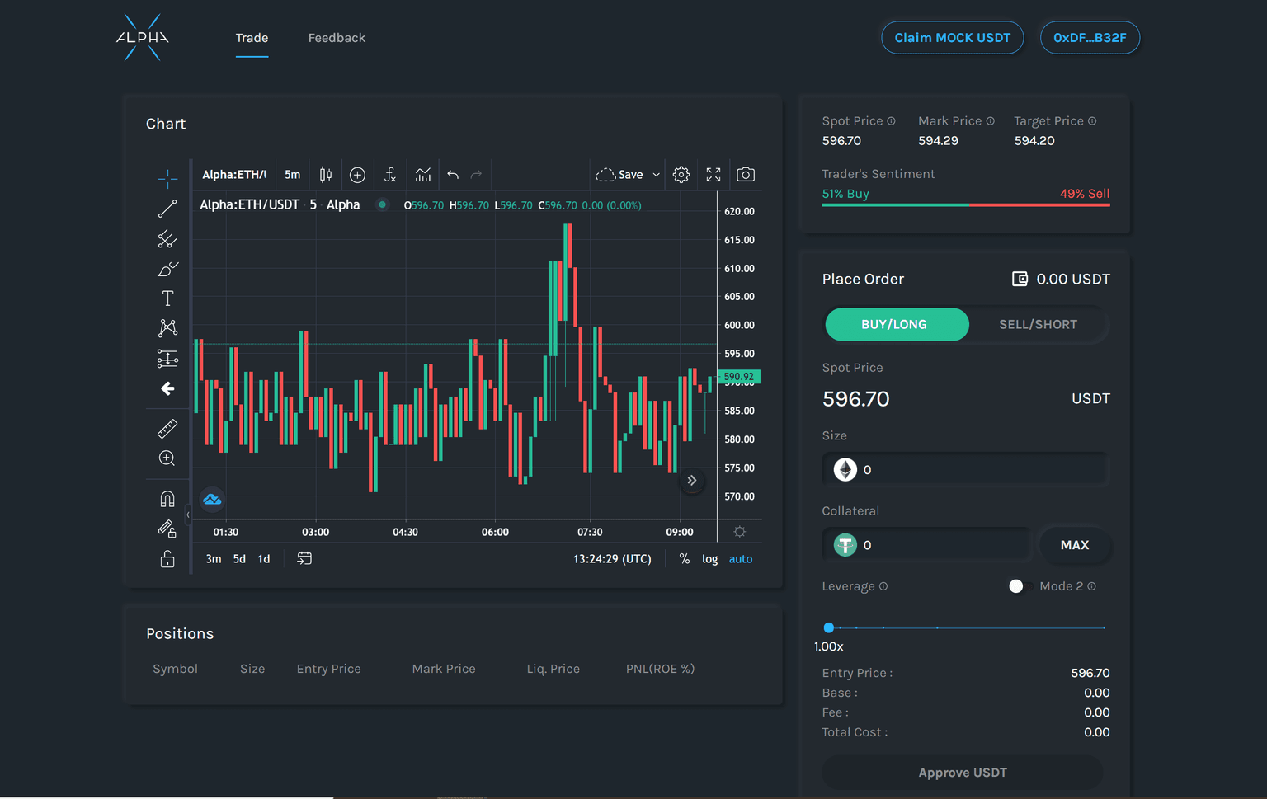Open the candlestick chart style menu

point(326,175)
